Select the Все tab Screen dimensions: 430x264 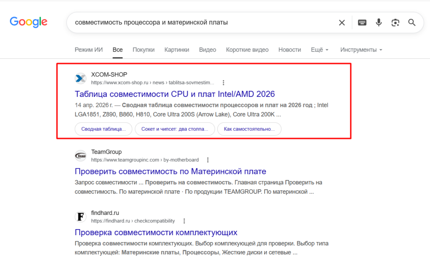(x=118, y=50)
